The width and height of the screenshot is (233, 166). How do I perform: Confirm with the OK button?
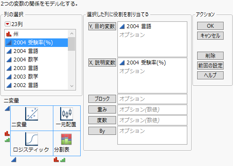coord(210,26)
